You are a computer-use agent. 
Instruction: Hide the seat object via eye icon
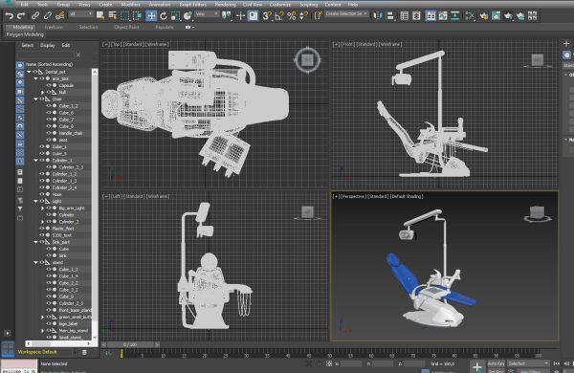pos(49,140)
